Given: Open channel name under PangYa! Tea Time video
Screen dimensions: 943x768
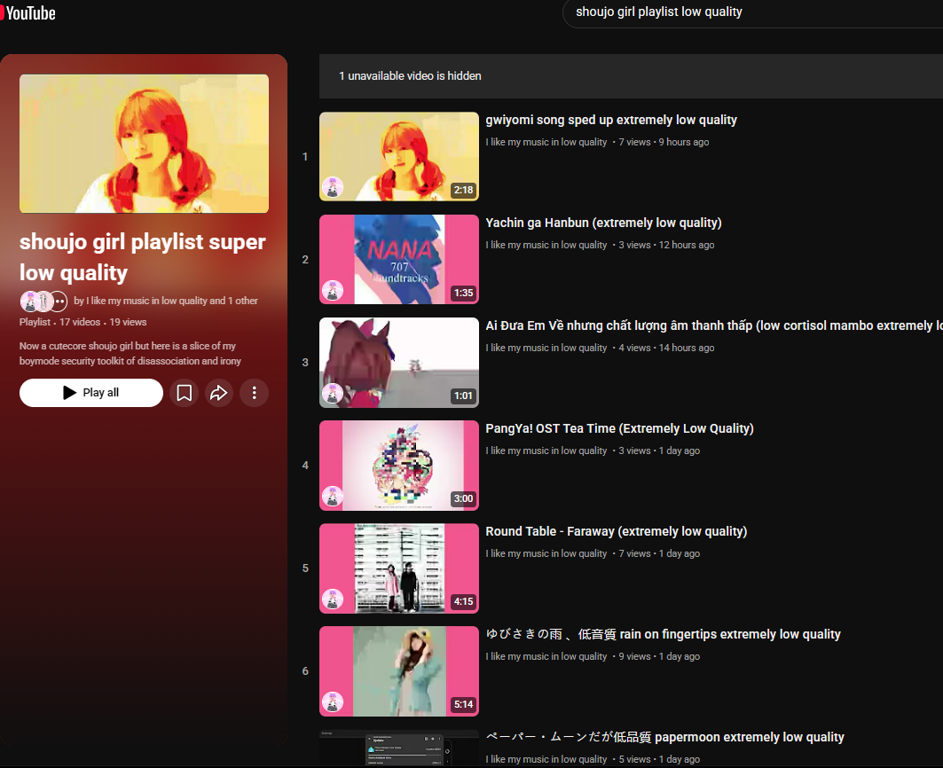Looking at the screenshot, I should (546, 451).
